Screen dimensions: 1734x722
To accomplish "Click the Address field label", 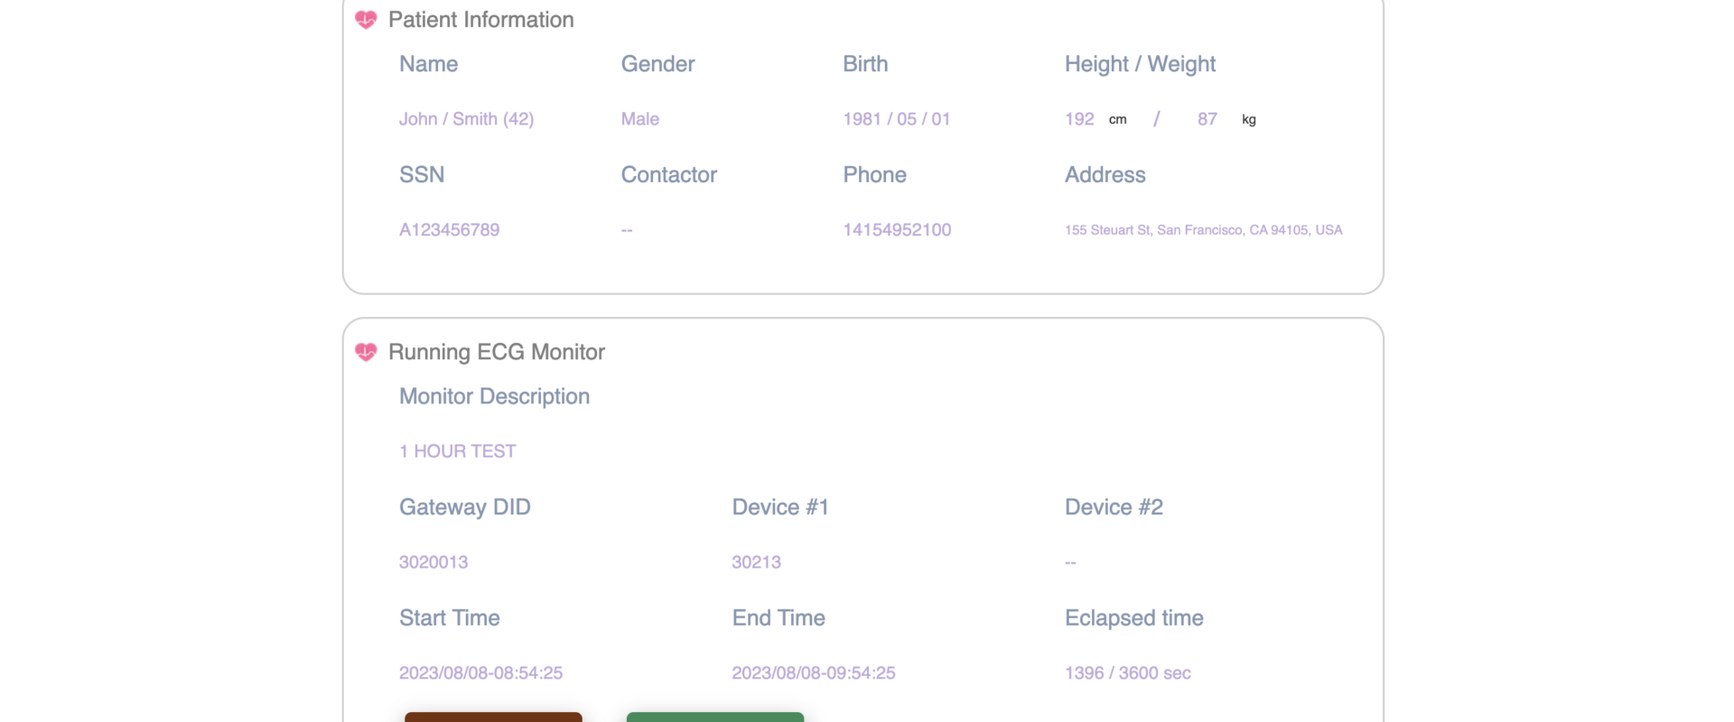I will 1105,175.
